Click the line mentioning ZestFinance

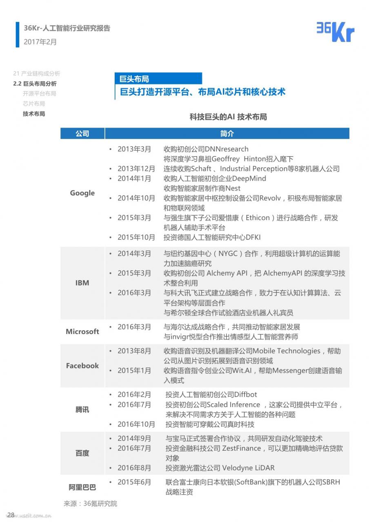coord(254,448)
